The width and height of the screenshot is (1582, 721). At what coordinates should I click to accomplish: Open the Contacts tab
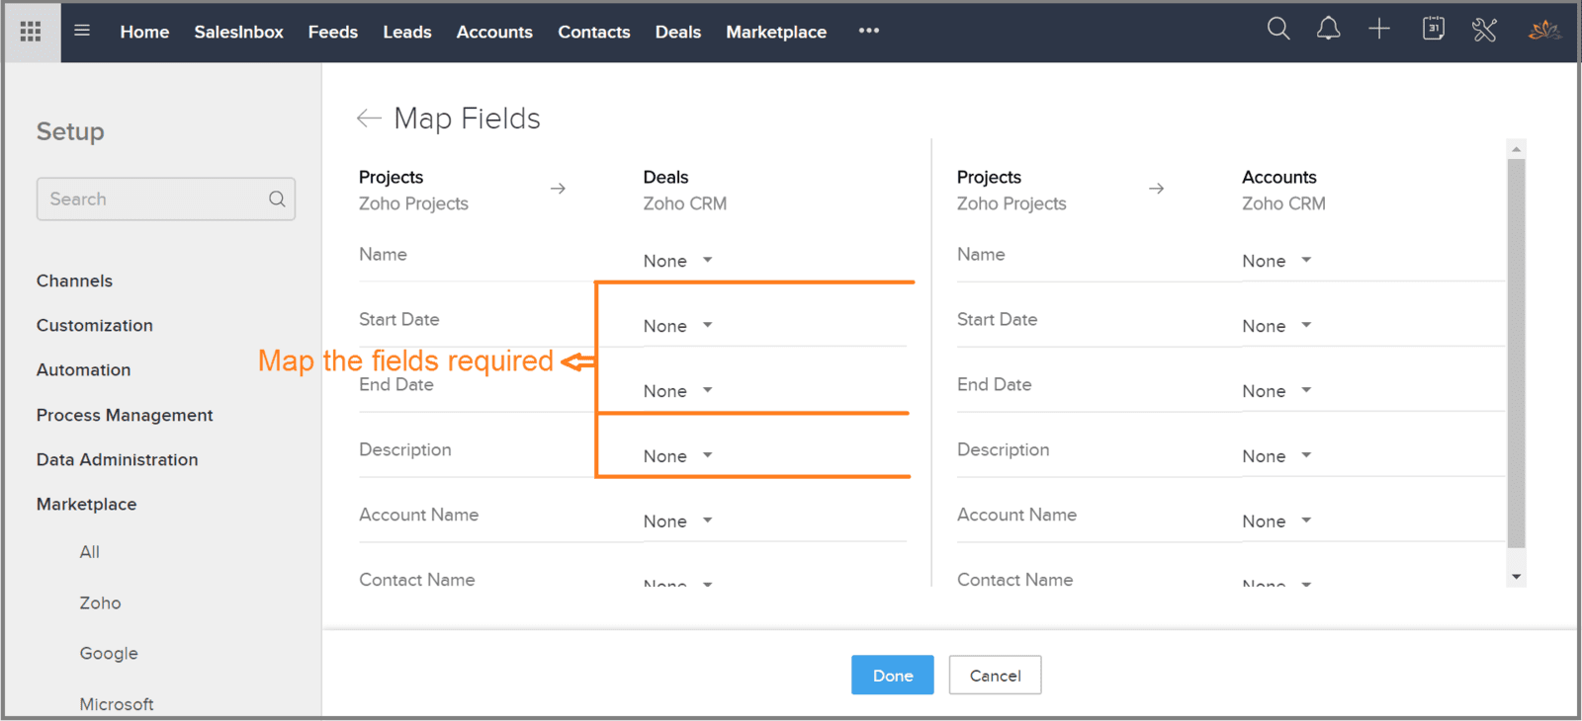pos(594,32)
